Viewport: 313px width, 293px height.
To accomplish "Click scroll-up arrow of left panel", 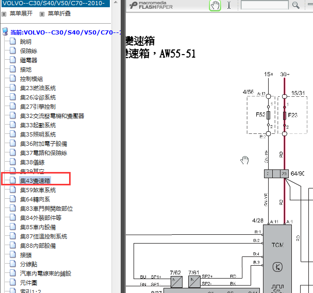I will coord(116,3).
